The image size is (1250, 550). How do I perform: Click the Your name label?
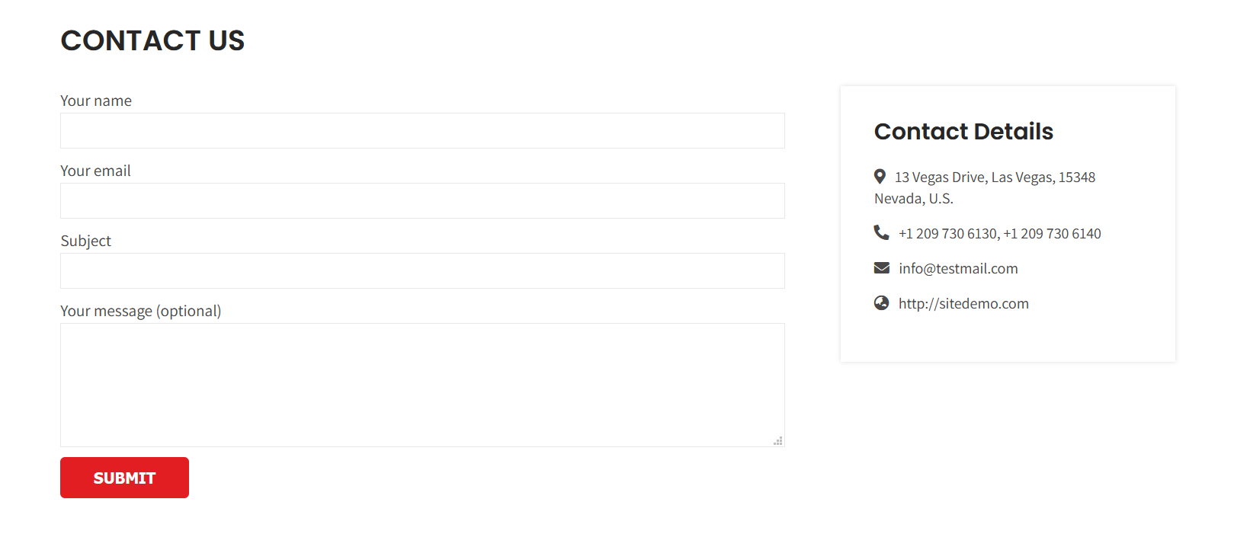point(96,101)
